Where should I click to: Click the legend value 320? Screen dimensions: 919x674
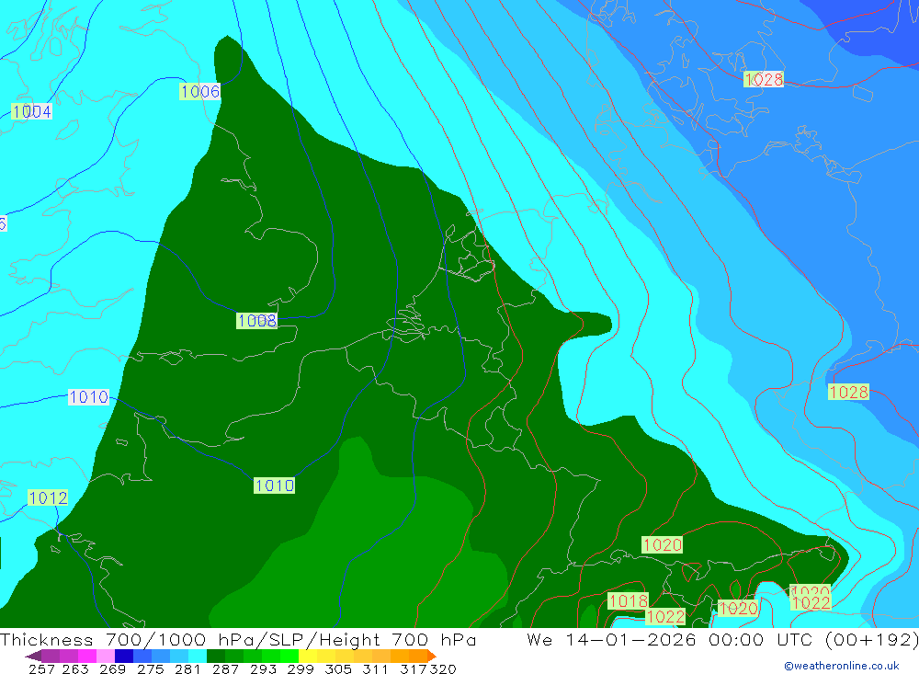[x=443, y=669]
